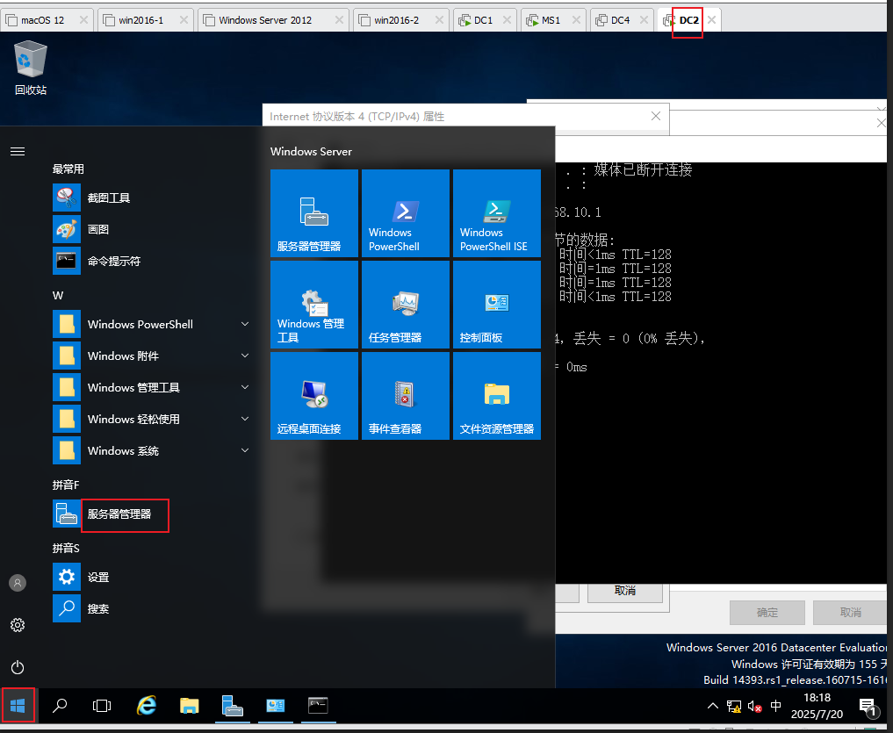Select the DC2 VM tab
The width and height of the screenshot is (893, 733).
[x=688, y=20]
